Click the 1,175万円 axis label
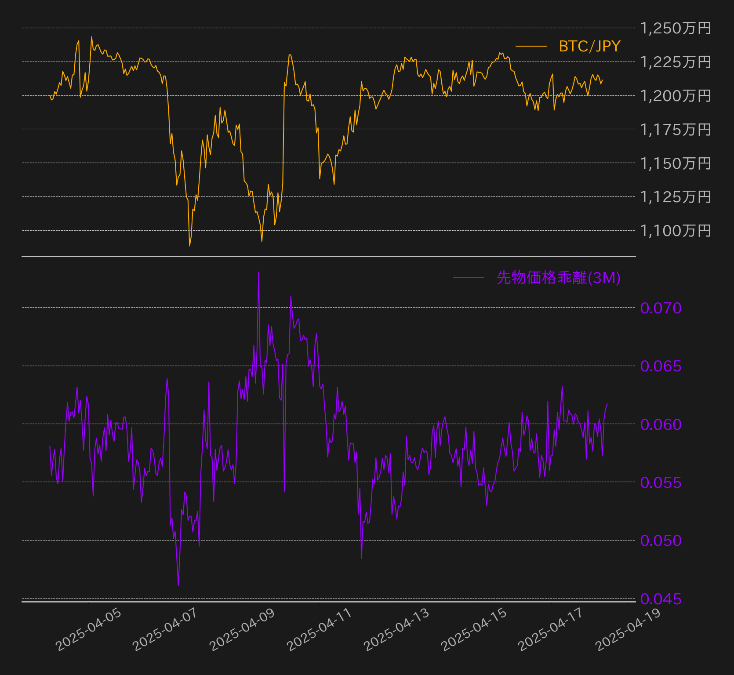This screenshot has width=734, height=675. (x=676, y=130)
